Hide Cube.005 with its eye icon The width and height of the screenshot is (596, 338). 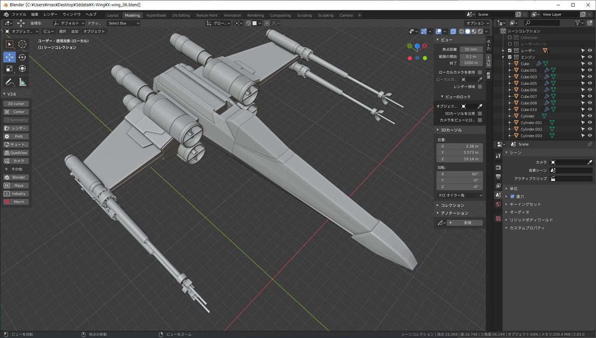pyautogui.click(x=590, y=83)
